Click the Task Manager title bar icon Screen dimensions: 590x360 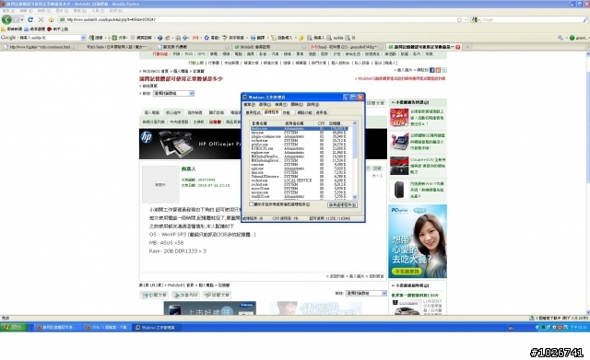click(x=244, y=98)
